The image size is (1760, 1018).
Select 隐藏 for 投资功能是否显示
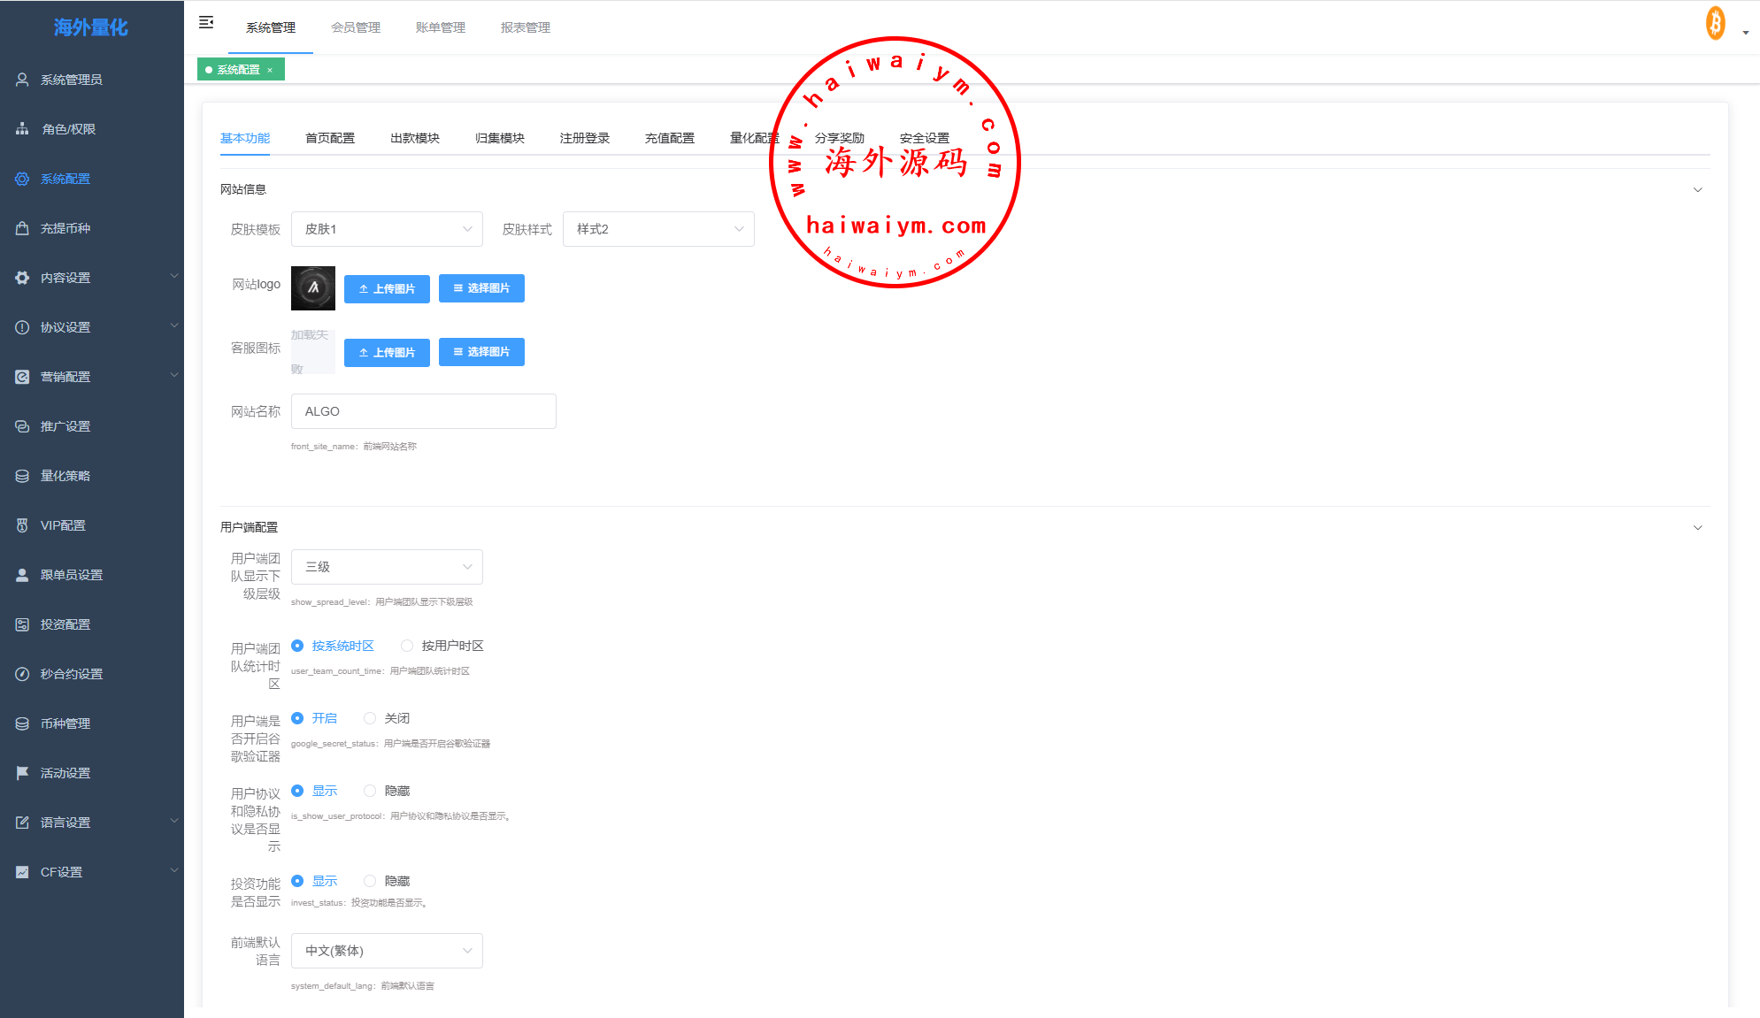(370, 881)
